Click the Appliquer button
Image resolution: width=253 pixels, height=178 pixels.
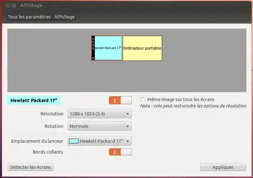tap(223, 167)
